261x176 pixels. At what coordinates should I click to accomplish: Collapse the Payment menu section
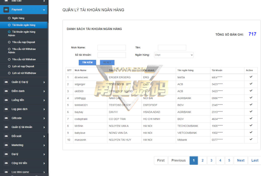point(44,10)
